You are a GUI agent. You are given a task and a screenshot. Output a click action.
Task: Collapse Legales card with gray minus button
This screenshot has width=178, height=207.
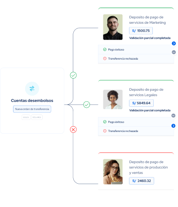click(174, 115)
